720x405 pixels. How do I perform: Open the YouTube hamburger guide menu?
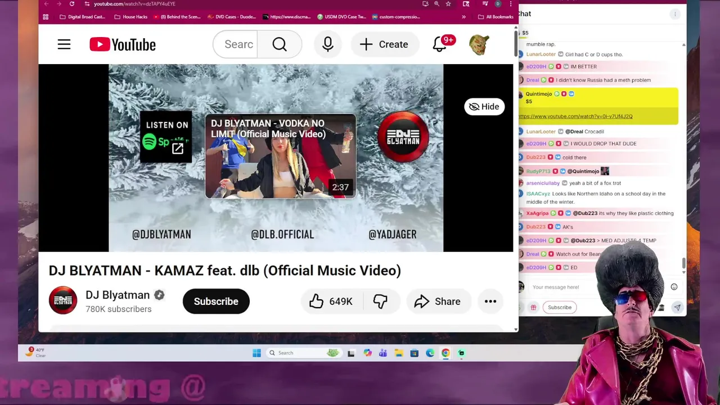pos(64,44)
